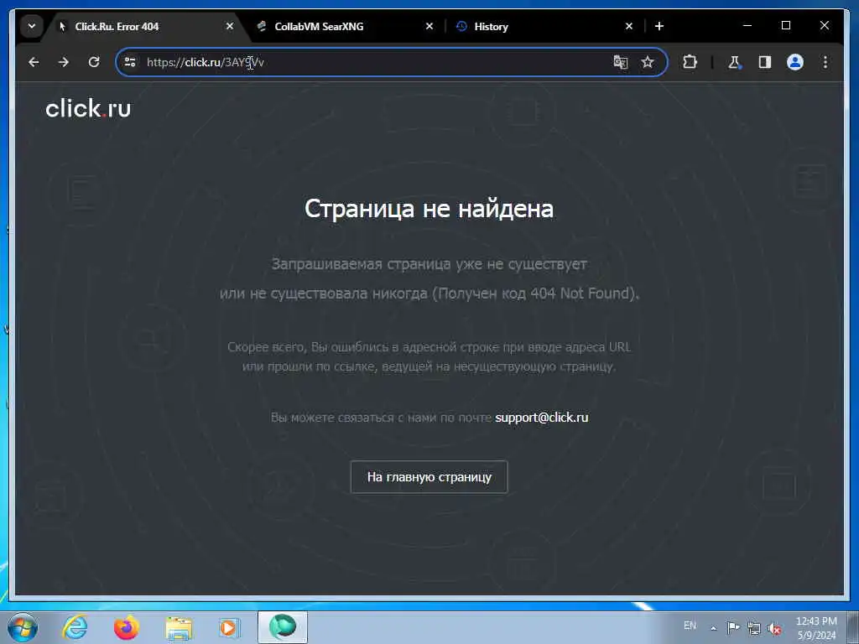
Task: Toggle the browser side panel
Action: 765,62
